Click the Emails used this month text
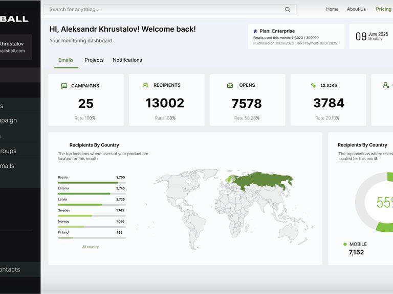Screen dimensions: 393x294 tap(286, 38)
